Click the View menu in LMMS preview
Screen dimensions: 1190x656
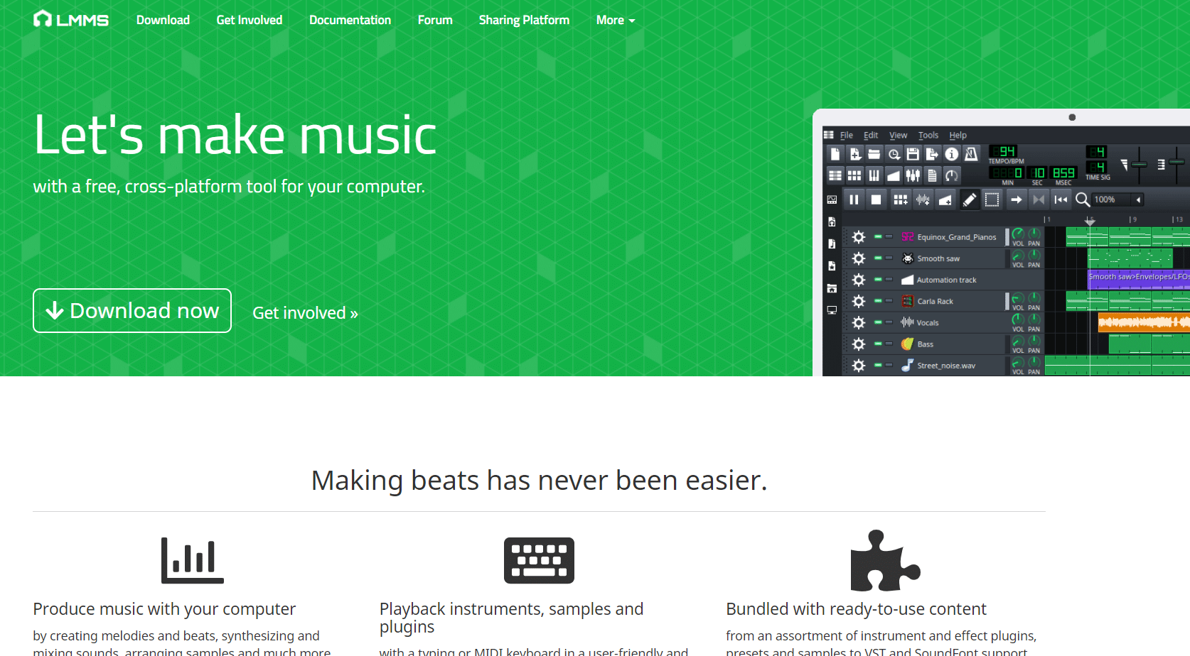[x=898, y=135]
